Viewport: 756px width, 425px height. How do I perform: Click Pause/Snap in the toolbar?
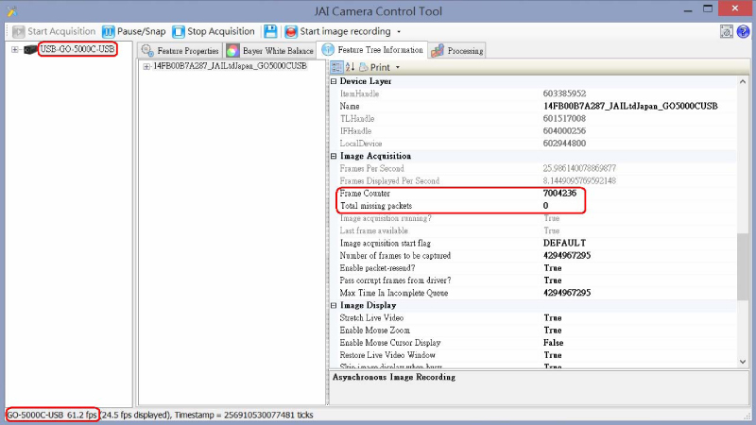[133, 31]
